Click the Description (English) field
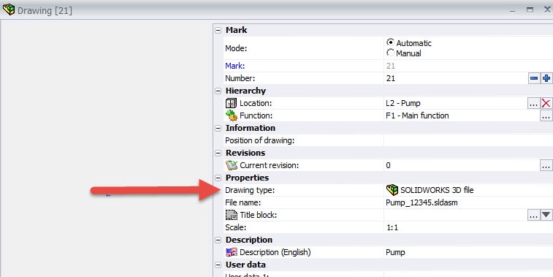Image resolution: width=553 pixels, height=277 pixels. coord(468,252)
